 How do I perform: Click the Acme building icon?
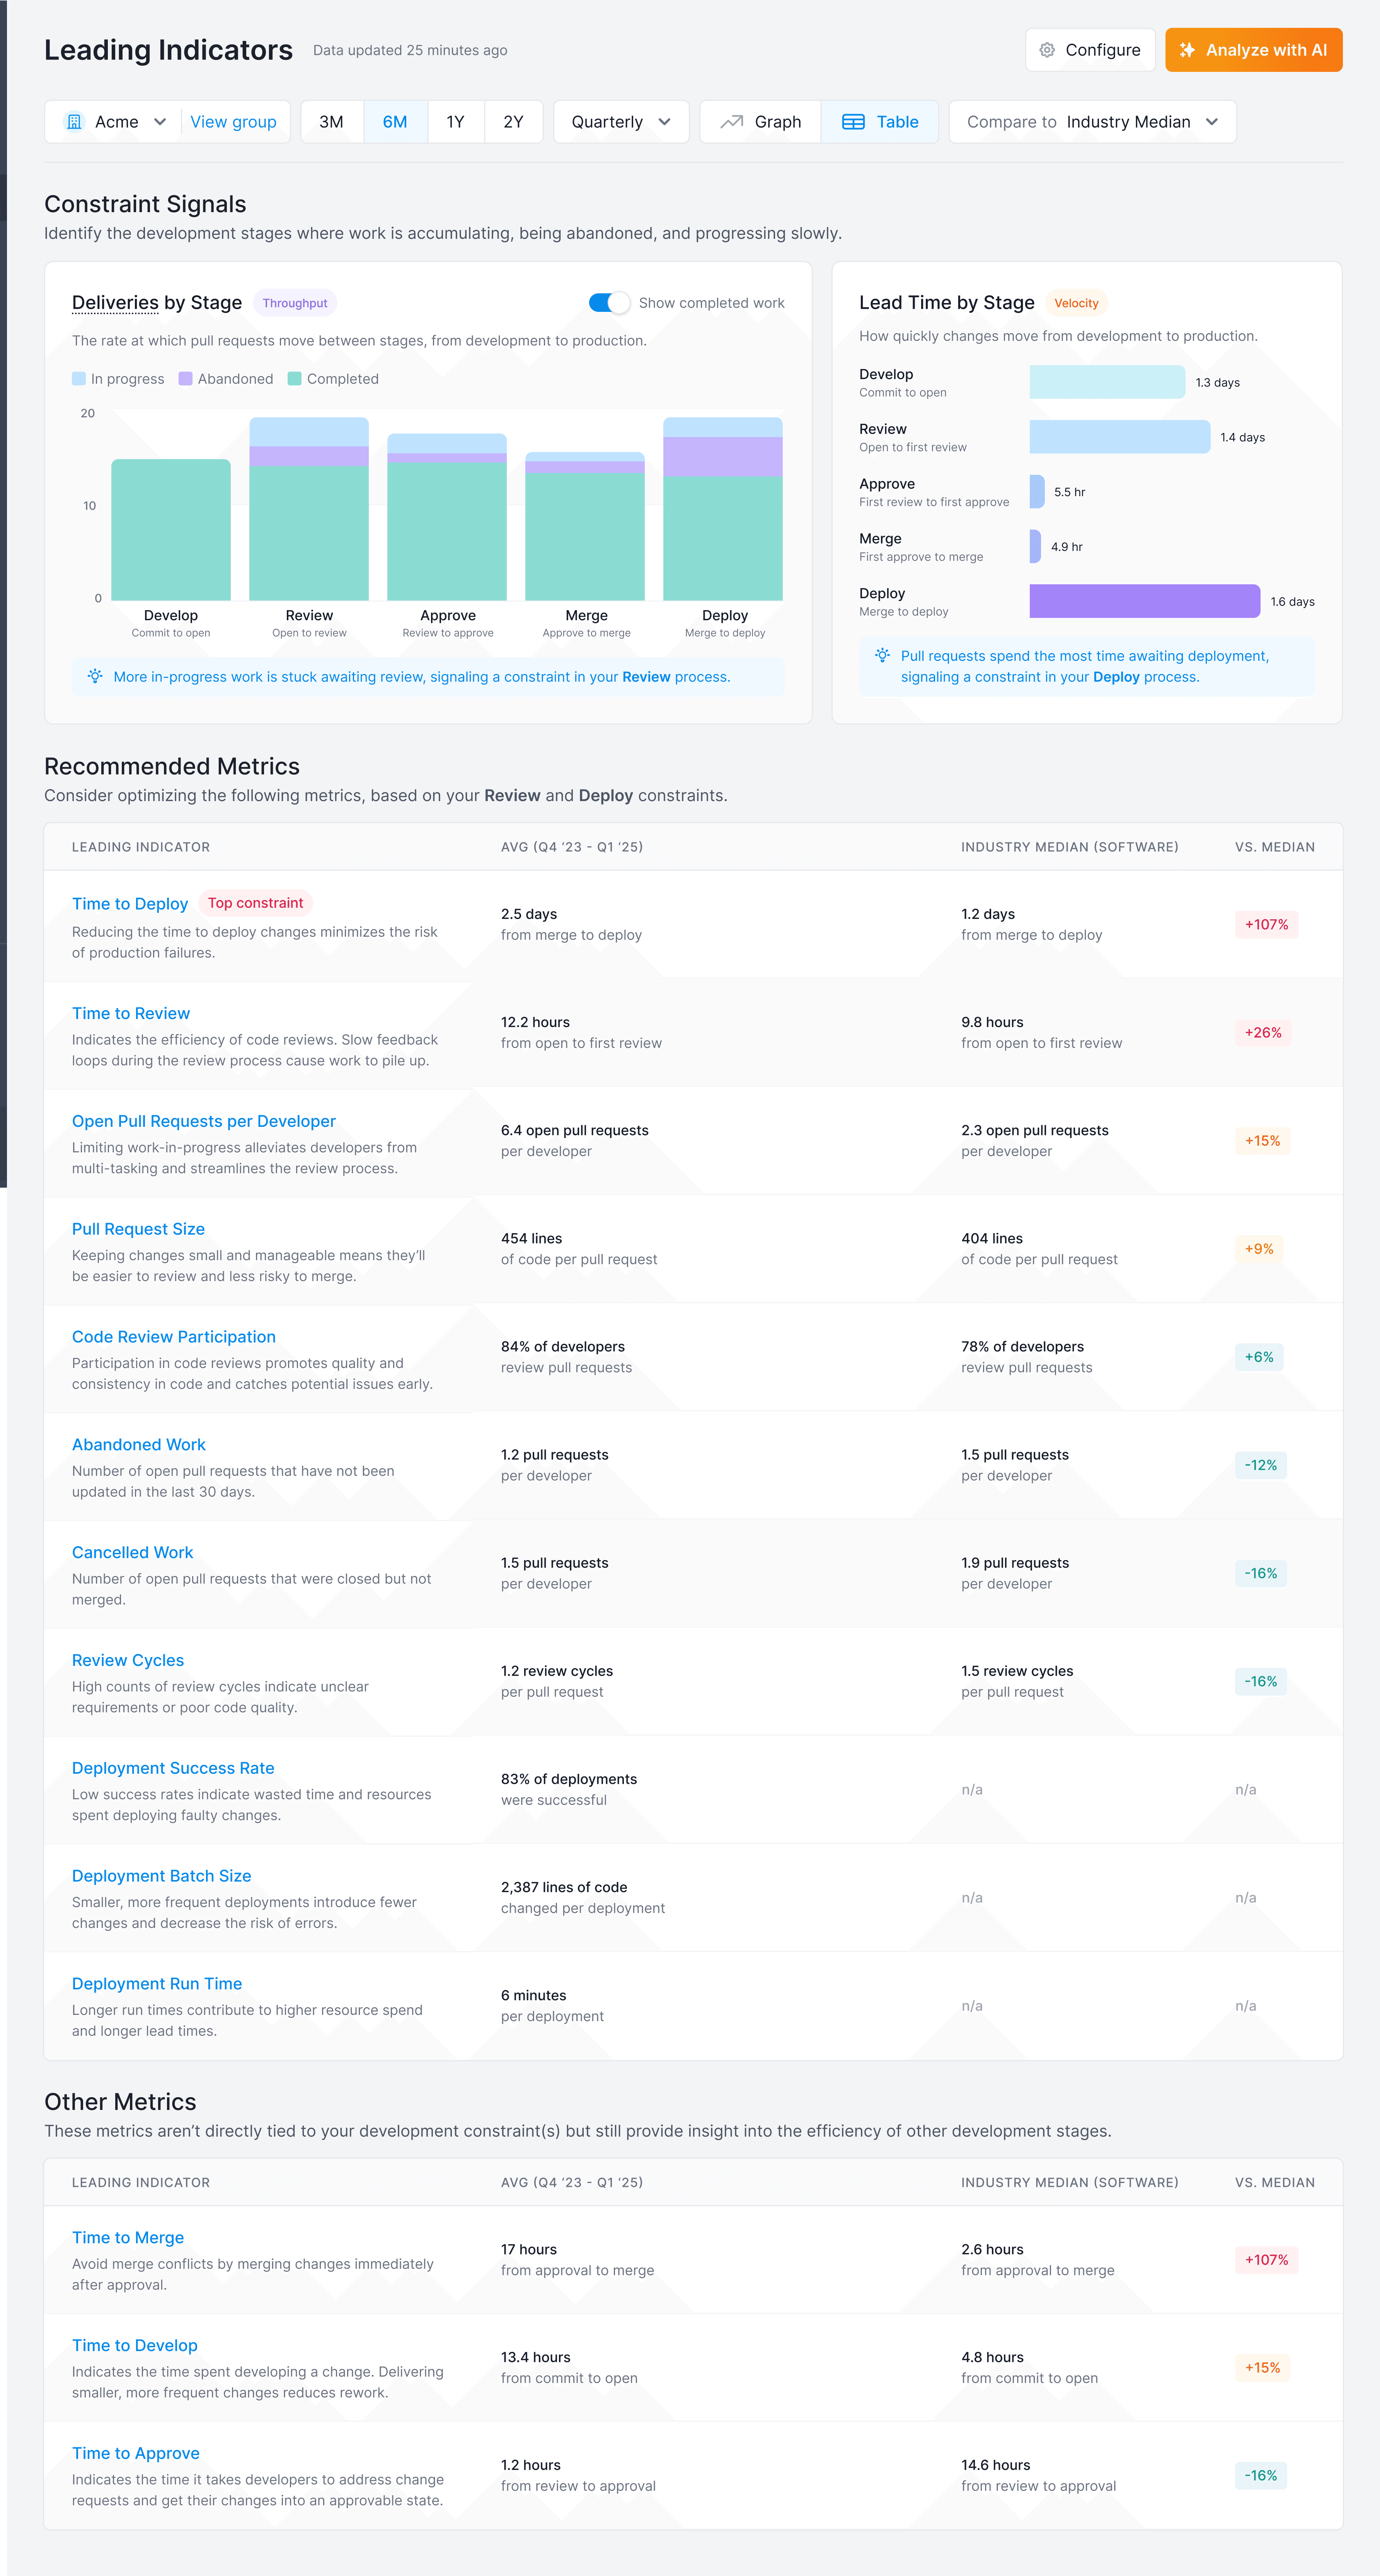coord(74,122)
